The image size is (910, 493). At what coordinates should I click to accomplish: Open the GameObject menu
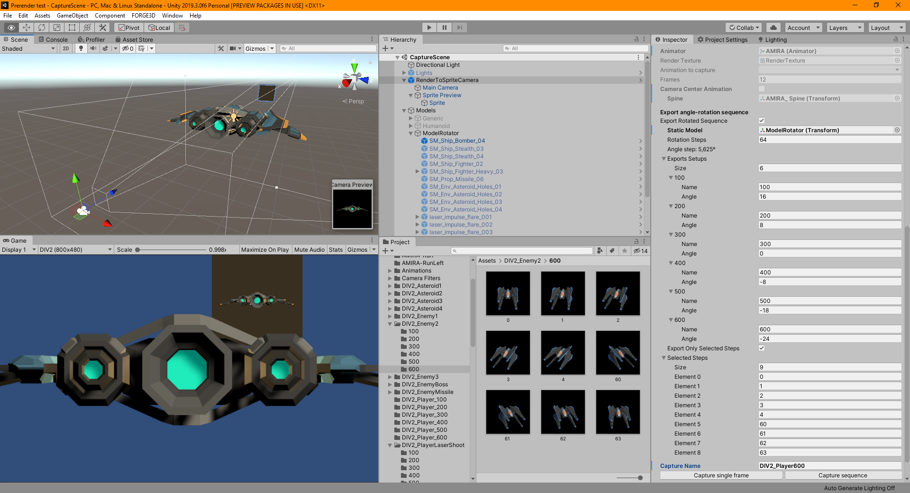tap(73, 16)
